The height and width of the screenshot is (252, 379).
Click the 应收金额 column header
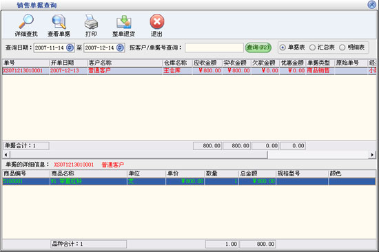(x=207, y=63)
